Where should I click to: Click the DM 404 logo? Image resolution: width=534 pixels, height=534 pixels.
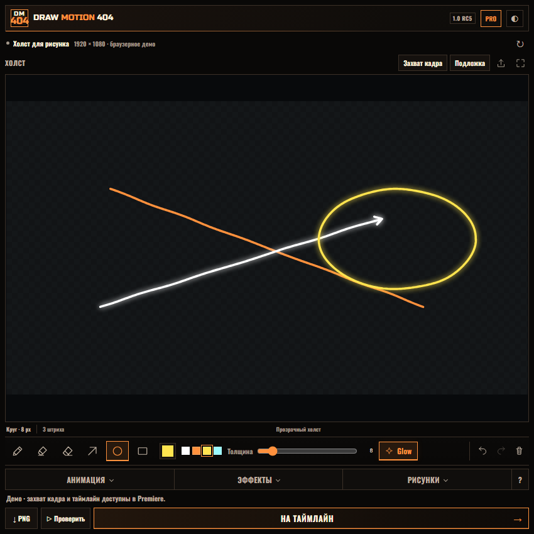click(19, 18)
